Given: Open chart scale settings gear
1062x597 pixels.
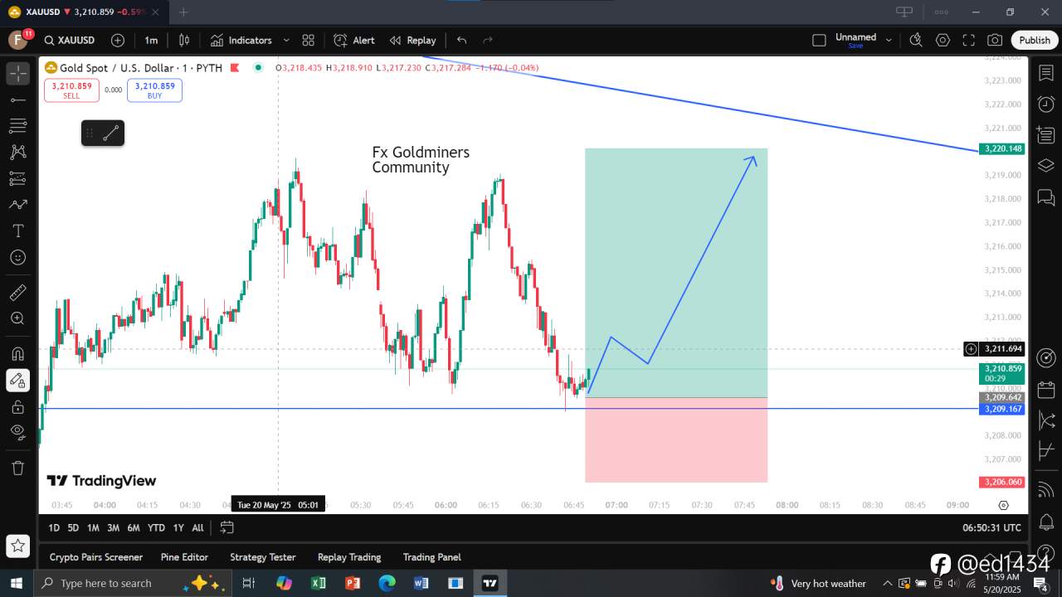Looking at the screenshot, I should (1003, 505).
